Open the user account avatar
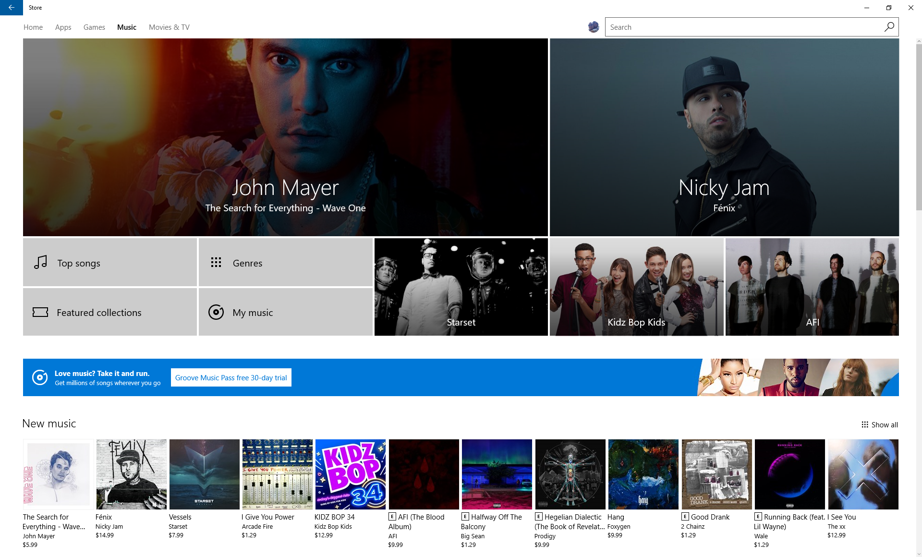This screenshot has width=922, height=557. (x=594, y=27)
